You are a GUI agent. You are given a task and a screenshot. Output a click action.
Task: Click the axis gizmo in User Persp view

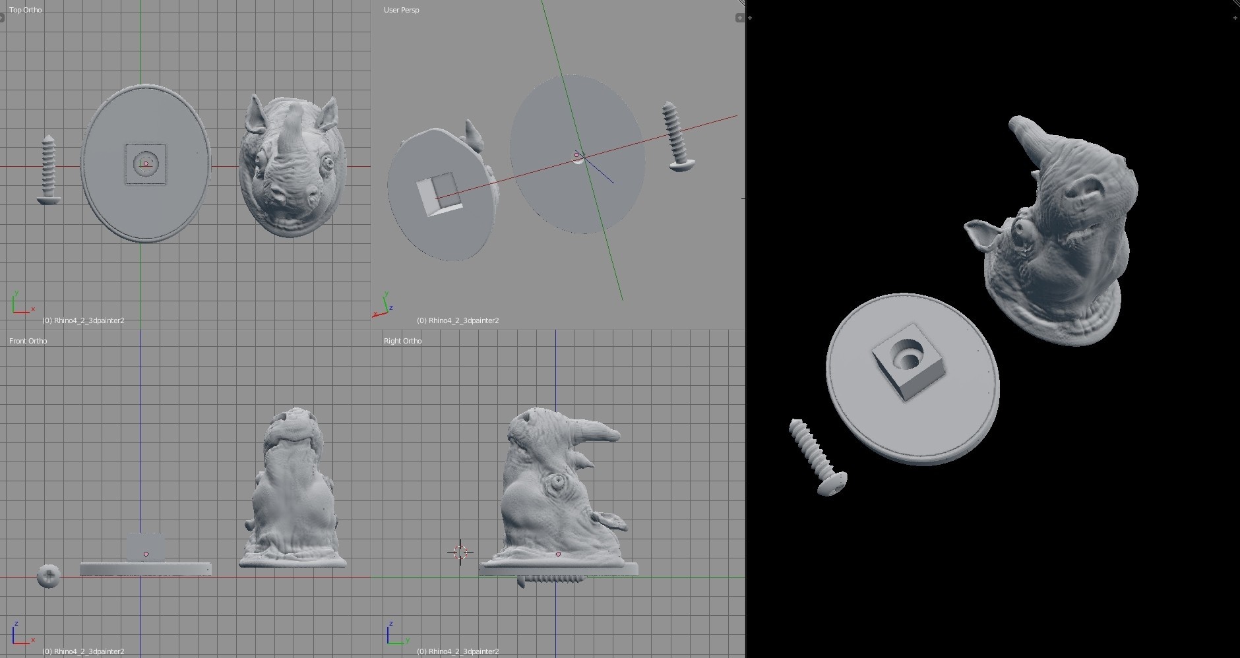click(383, 306)
